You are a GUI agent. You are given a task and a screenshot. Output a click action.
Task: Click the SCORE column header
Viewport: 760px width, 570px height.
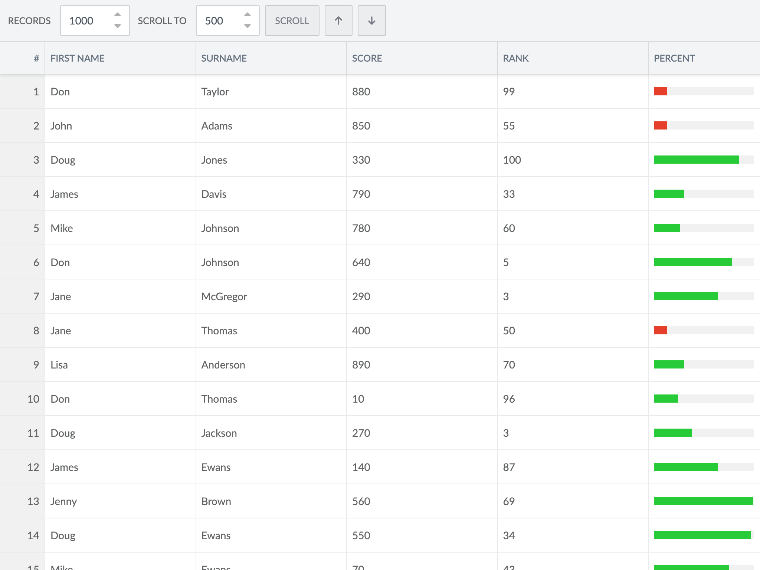[x=367, y=58]
